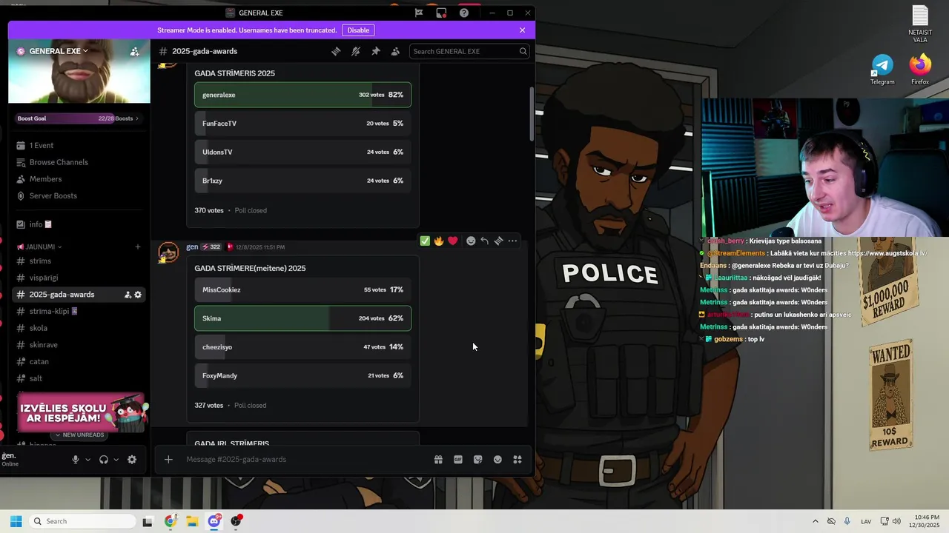
Task: Expand the Boost Goal details
Action: pyautogui.click(x=79, y=118)
